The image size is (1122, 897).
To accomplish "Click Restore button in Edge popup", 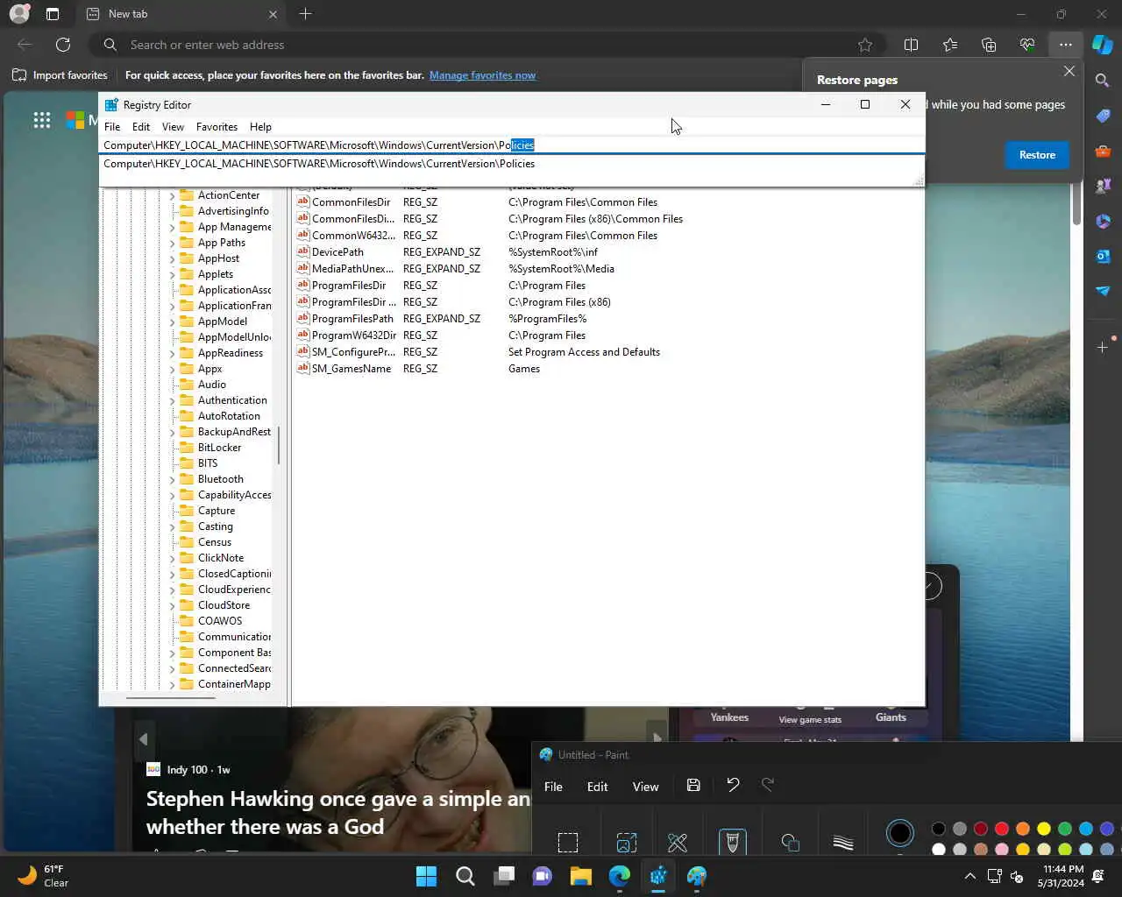I will [1037, 155].
